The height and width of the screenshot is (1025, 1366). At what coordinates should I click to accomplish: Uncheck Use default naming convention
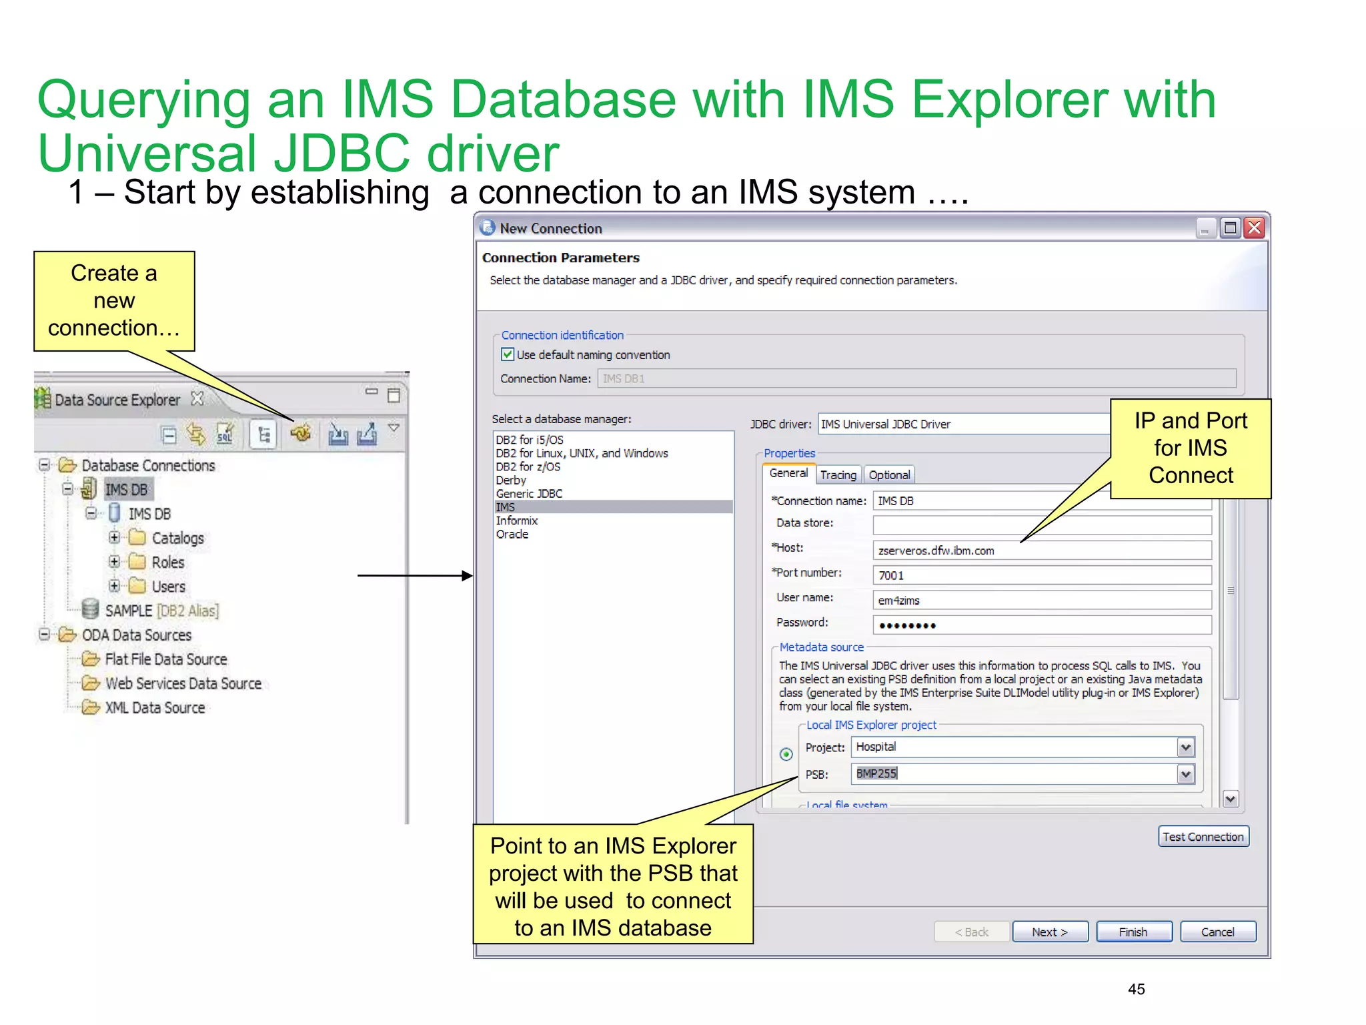508,354
